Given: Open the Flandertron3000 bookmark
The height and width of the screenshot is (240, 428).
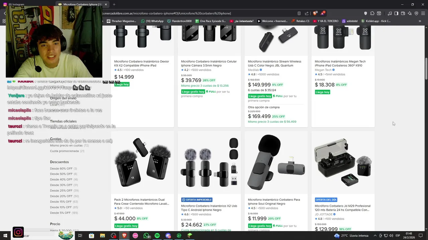Looking at the screenshot, I should (179, 21).
